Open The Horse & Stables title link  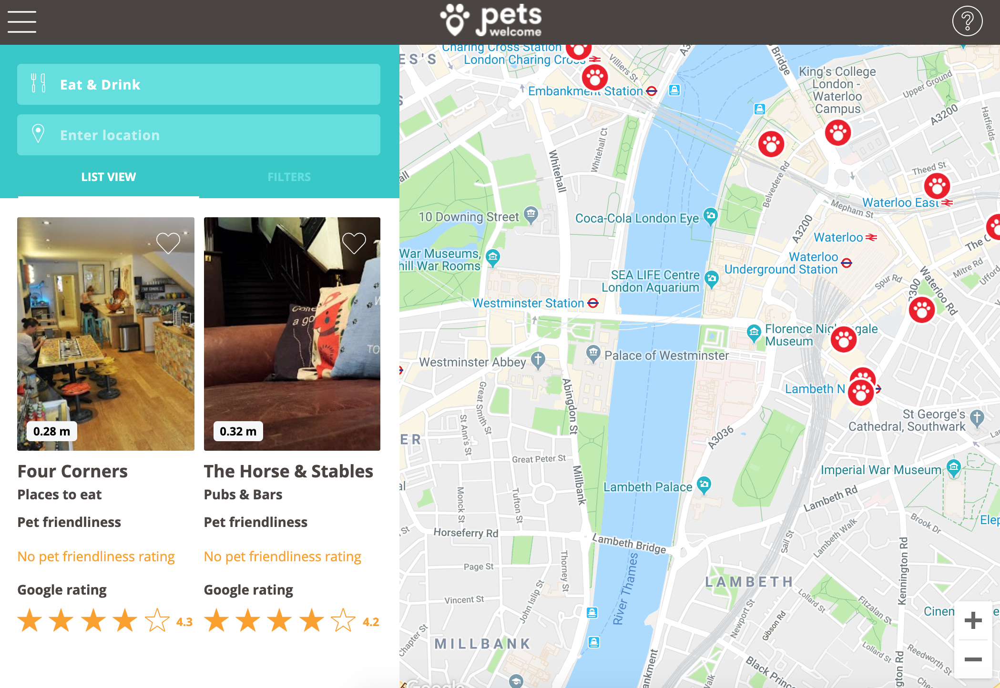(288, 471)
